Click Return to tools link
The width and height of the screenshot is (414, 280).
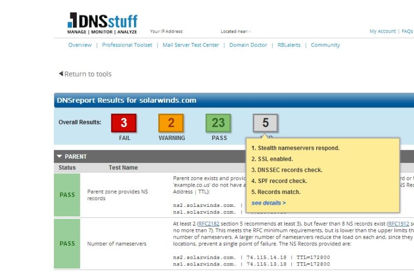coord(88,74)
